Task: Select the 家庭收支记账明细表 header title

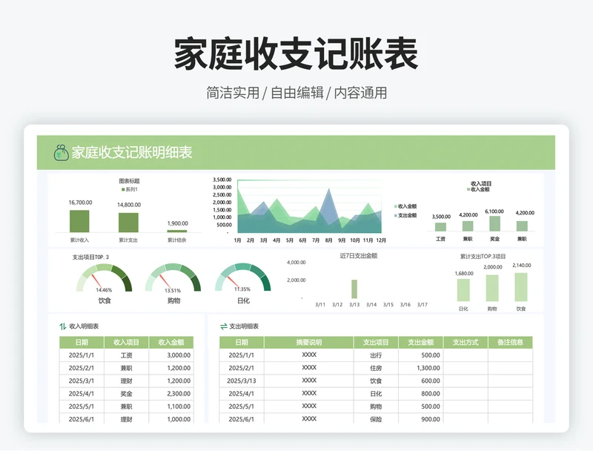Action: point(132,153)
